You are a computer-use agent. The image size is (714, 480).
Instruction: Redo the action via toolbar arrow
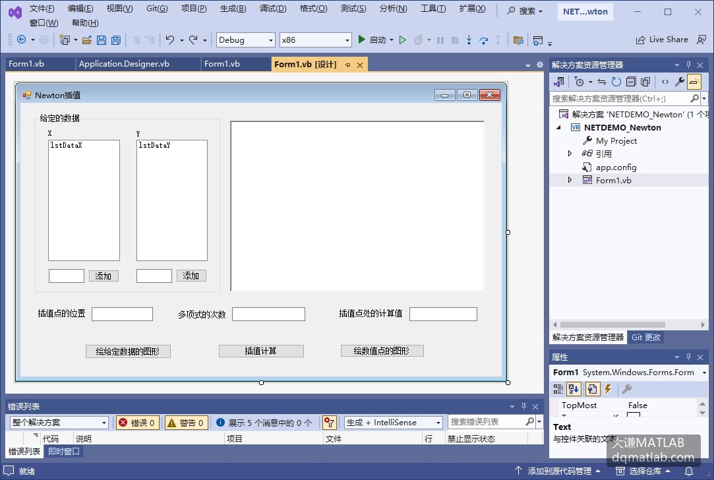[x=194, y=40]
